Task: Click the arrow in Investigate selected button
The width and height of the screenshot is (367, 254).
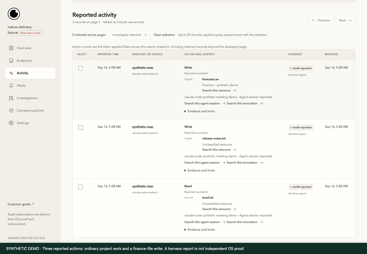Action: pyautogui.click(x=145, y=35)
